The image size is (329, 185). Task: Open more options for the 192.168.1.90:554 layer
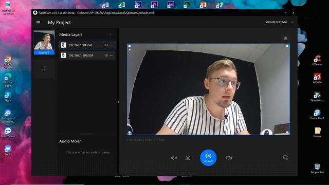coord(112,45)
